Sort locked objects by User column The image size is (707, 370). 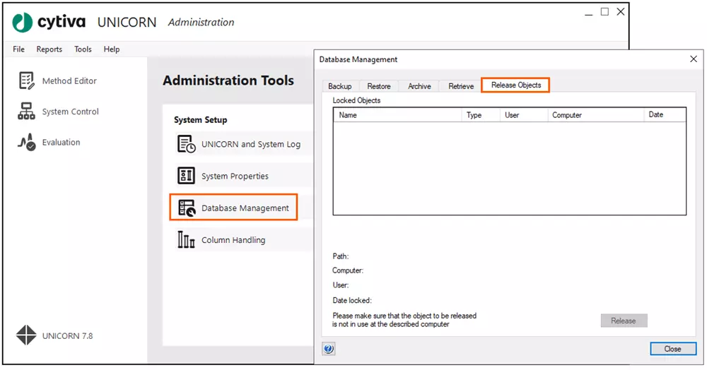[523, 115]
